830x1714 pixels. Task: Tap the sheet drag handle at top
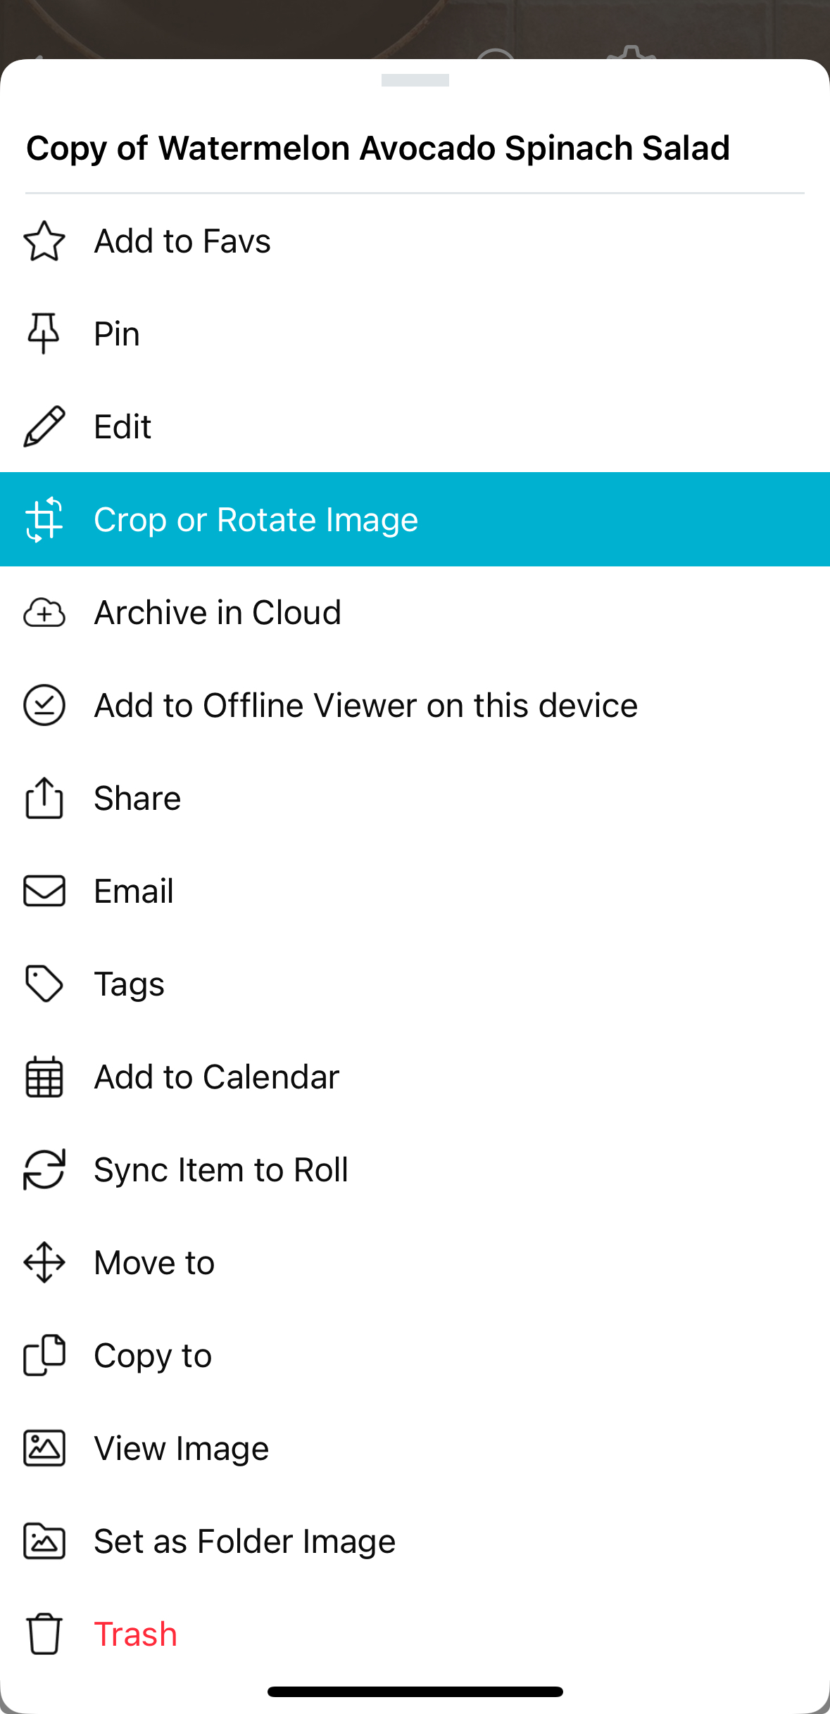(415, 80)
